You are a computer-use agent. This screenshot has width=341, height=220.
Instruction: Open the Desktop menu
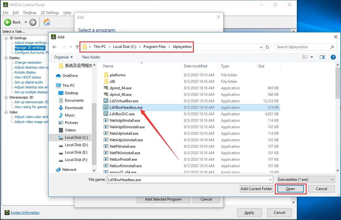30,13
